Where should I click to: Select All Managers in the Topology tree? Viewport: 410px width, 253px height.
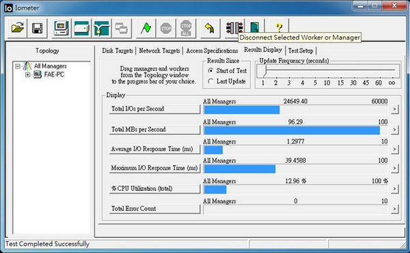(50, 66)
